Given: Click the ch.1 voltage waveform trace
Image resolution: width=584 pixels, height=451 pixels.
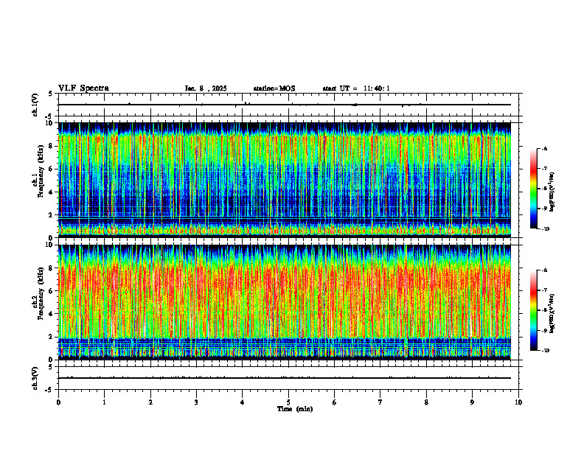Looking at the screenshot, I should 285,105.
